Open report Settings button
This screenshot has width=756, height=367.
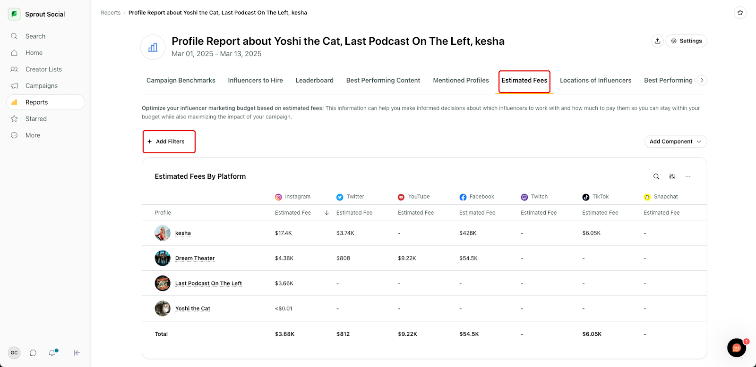(x=686, y=41)
